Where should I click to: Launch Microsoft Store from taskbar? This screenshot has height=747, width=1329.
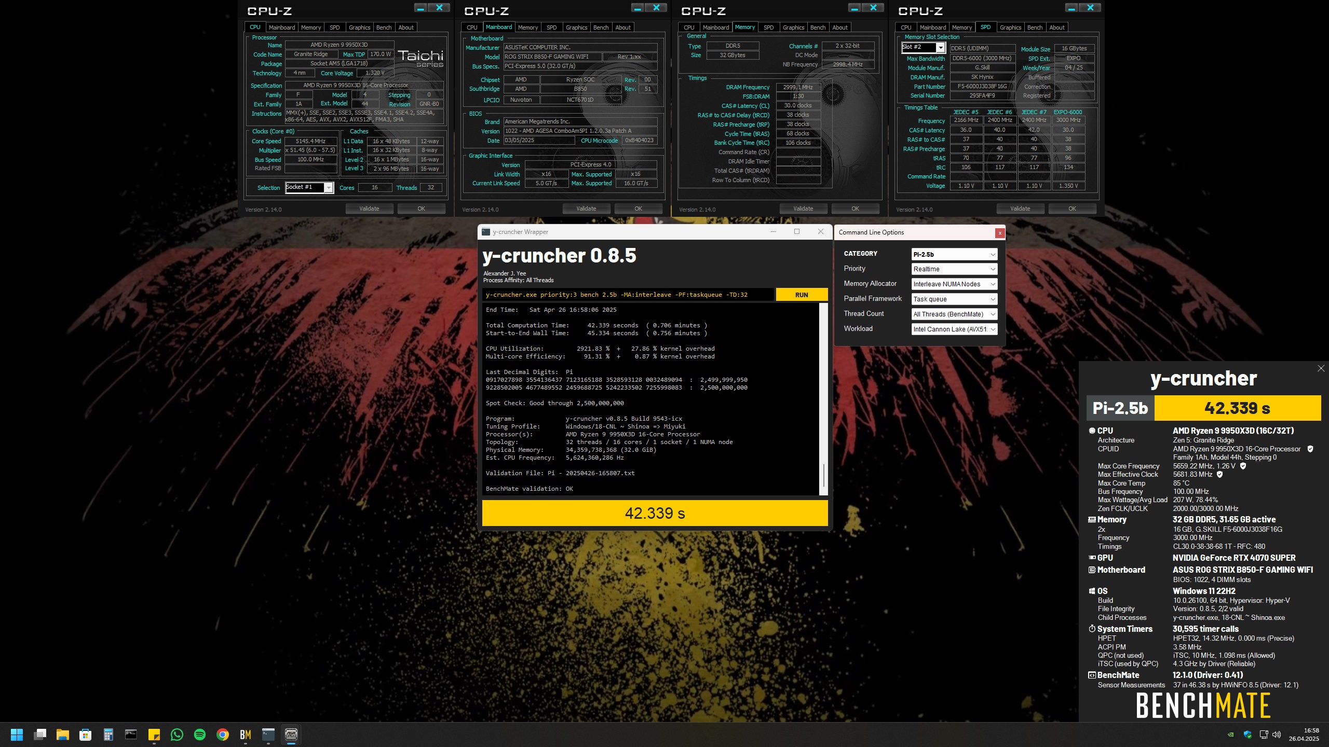coord(86,735)
